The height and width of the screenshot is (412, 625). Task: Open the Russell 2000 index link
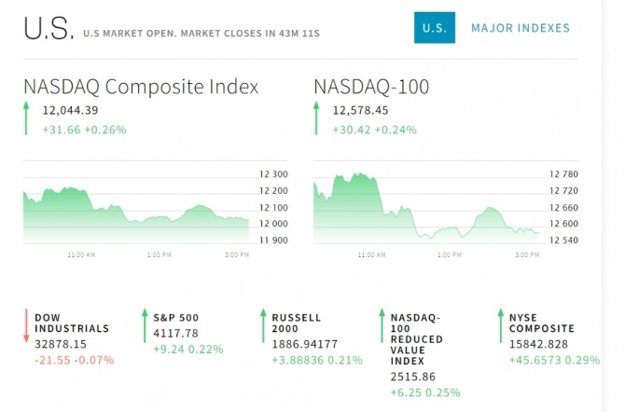coord(297,323)
